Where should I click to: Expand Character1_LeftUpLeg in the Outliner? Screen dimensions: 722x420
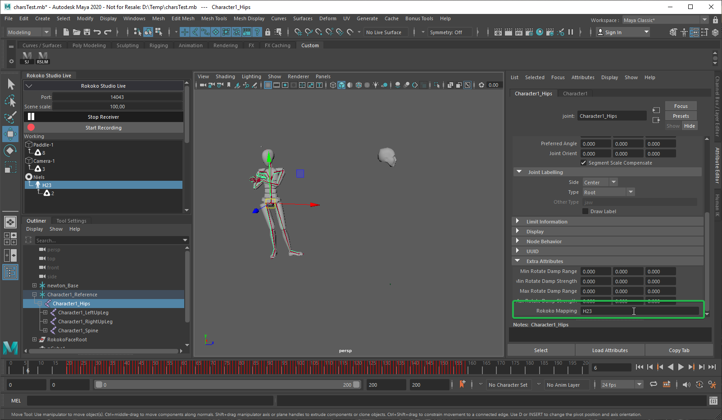45,313
